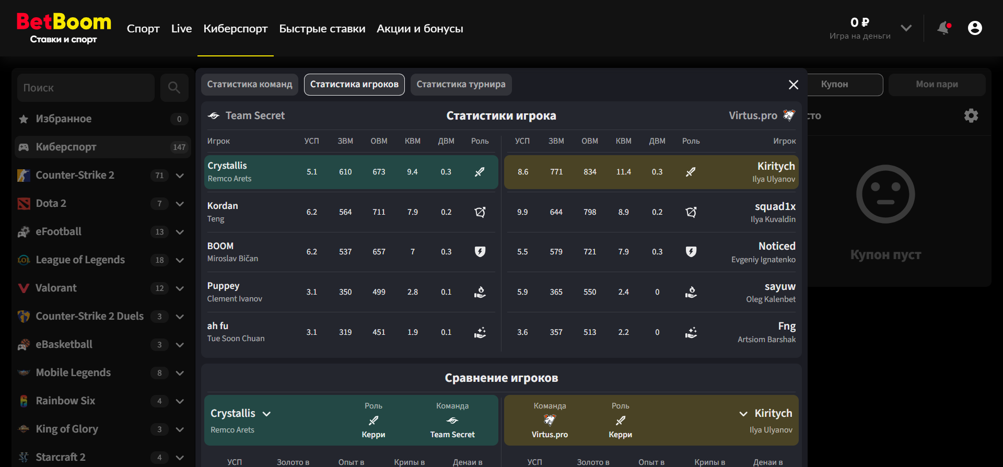
Task: Click Virtus.pro team logo in header
Action: (x=789, y=115)
